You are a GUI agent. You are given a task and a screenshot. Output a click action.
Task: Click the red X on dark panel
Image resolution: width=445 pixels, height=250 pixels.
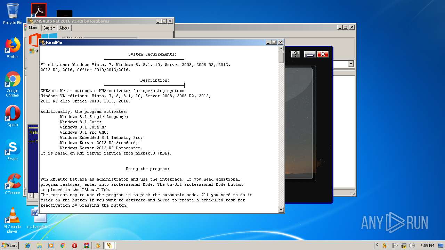[323, 54]
